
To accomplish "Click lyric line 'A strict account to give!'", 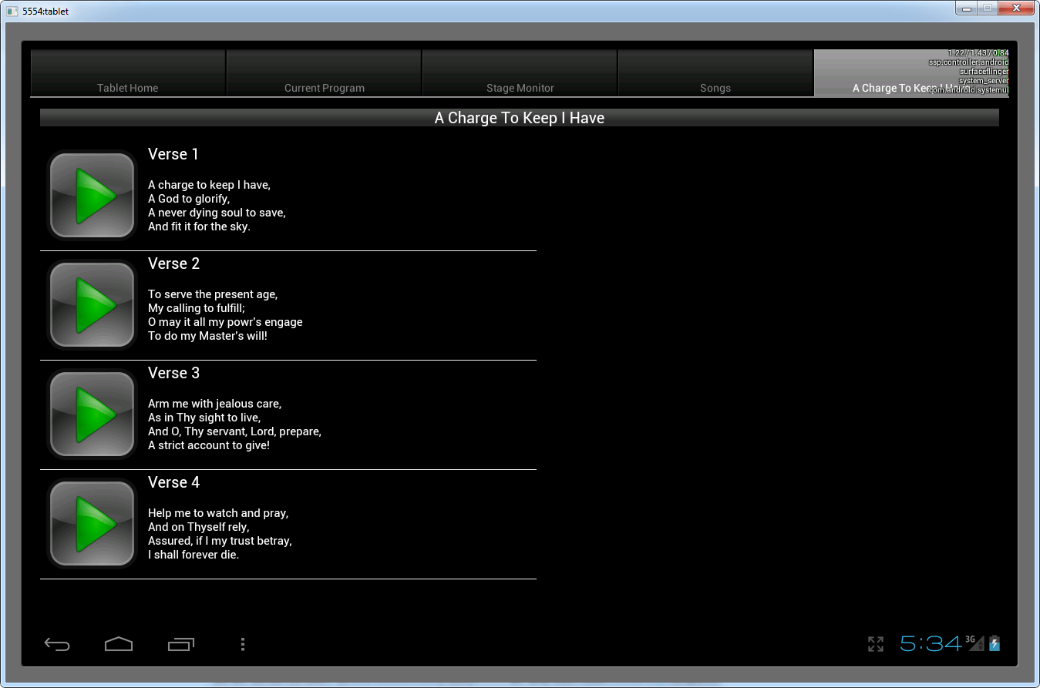I will [209, 445].
